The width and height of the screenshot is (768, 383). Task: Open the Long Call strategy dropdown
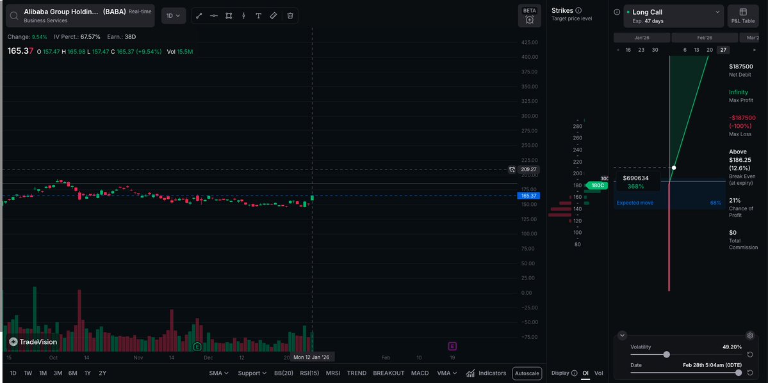pos(673,16)
